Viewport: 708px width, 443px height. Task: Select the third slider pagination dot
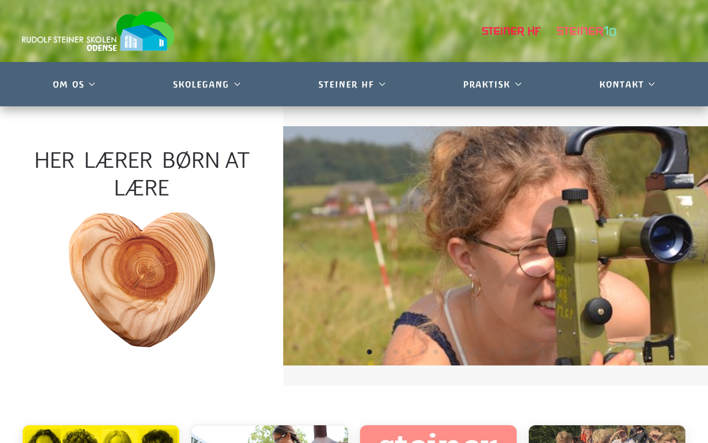[396, 352]
